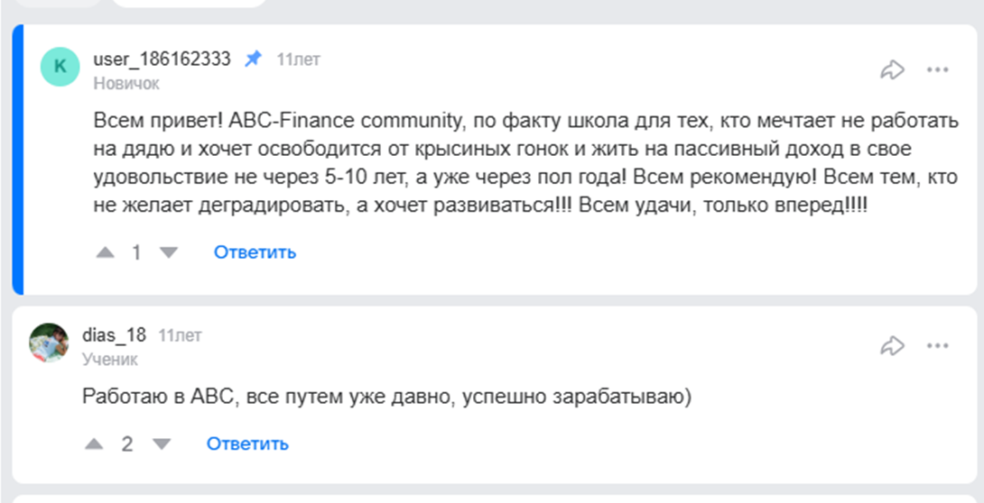Reply to the dias_18 comment
The image size is (984, 503).
pos(247,444)
